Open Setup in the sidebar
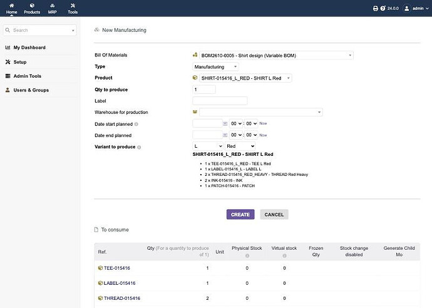Screen dimensions: 432x308 [20, 62]
